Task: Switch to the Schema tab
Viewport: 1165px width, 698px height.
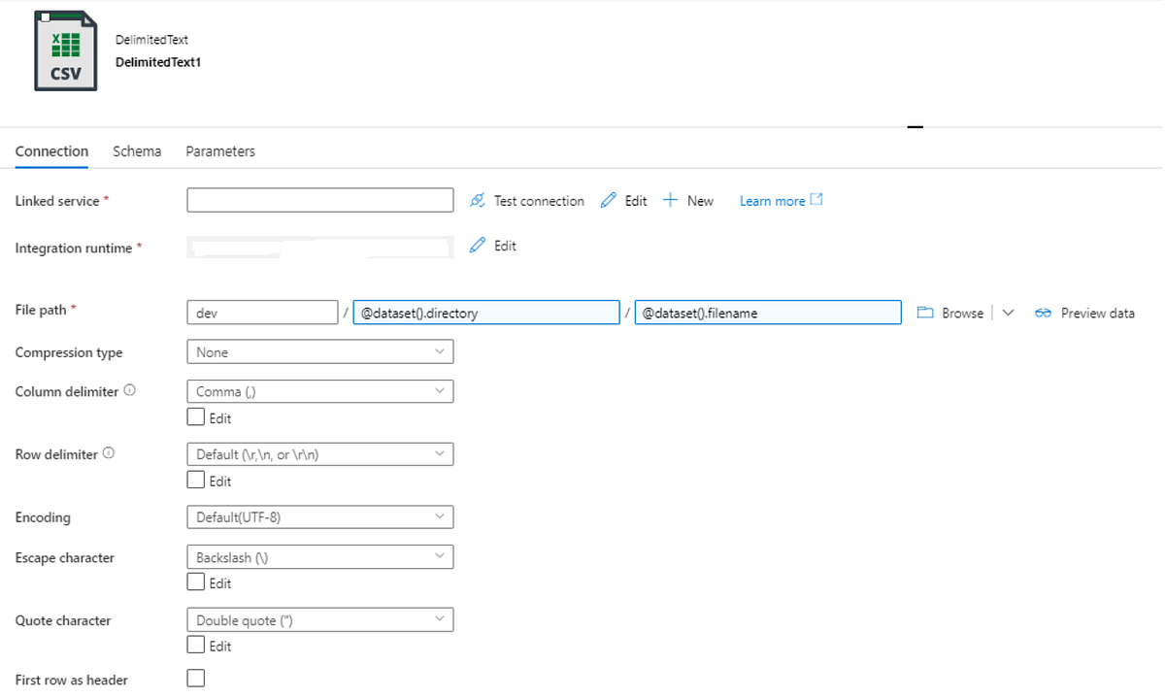Action: point(136,150)
